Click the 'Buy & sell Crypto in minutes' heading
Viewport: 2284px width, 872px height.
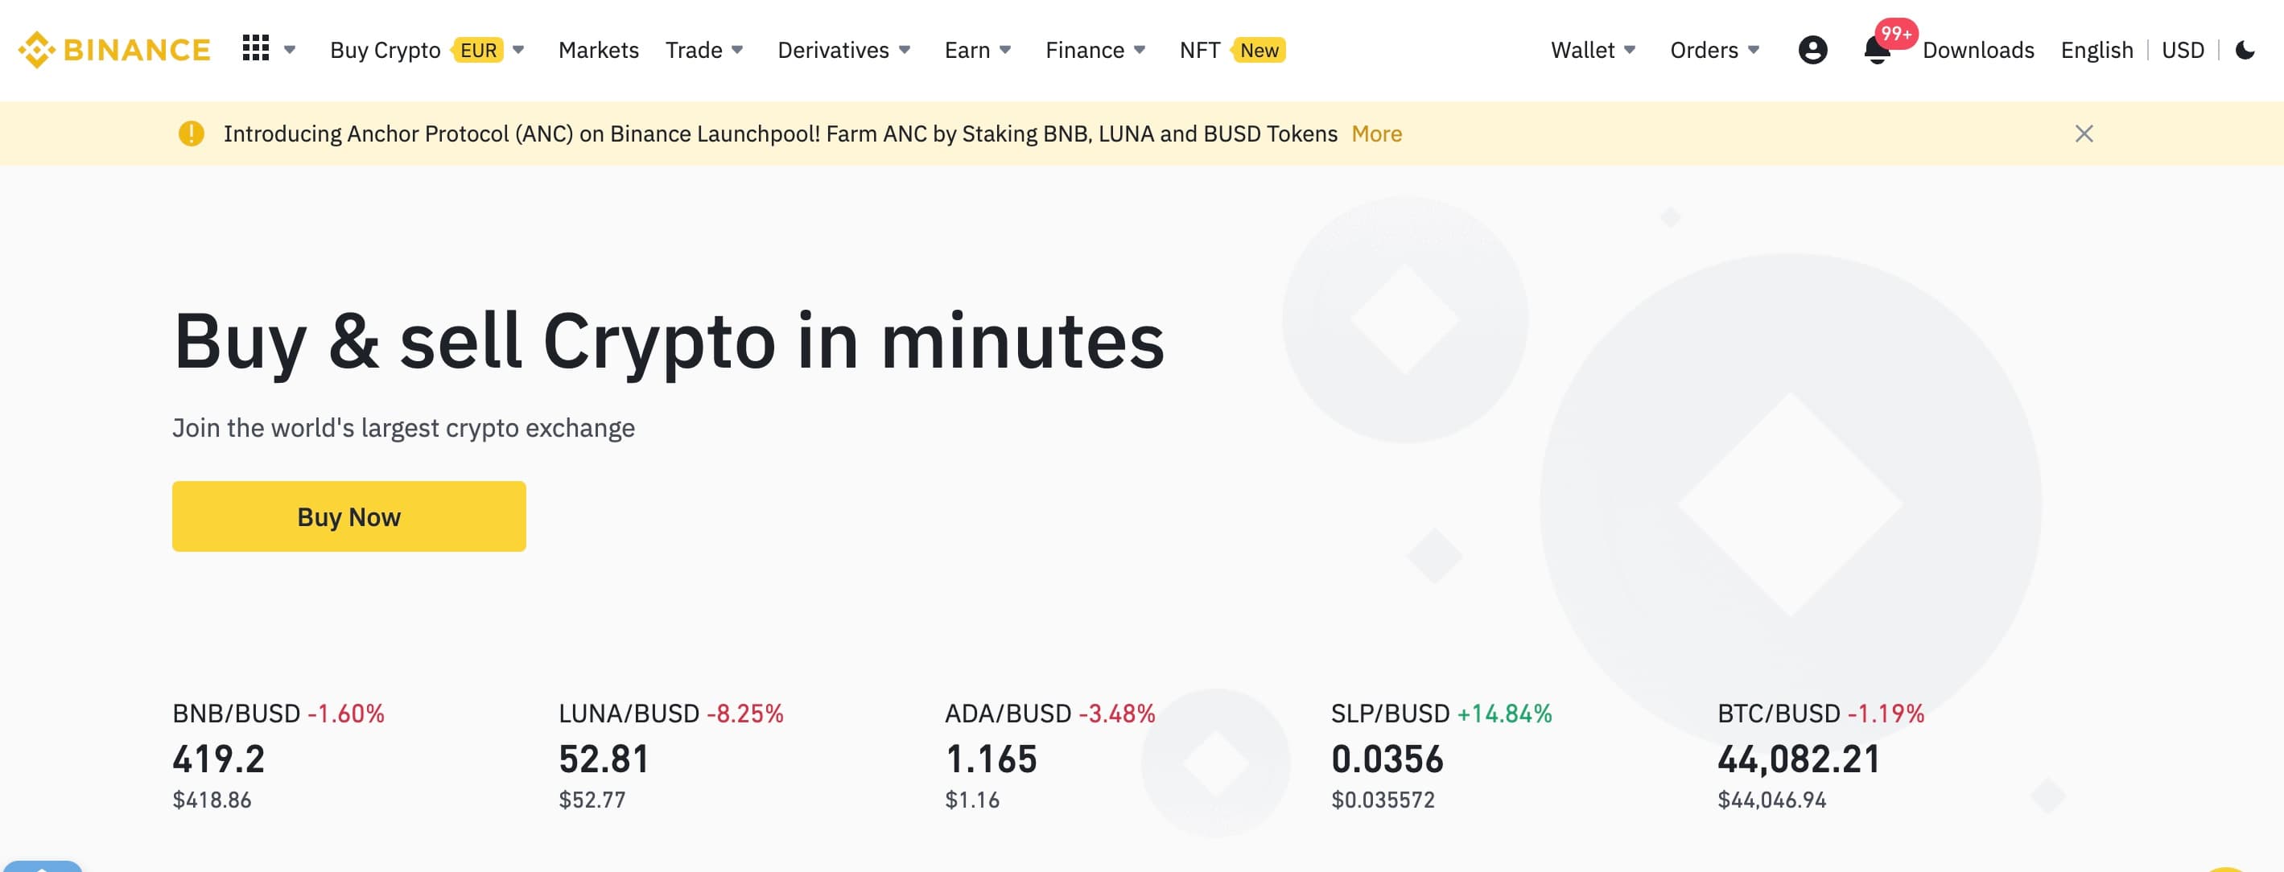point(669,343)
